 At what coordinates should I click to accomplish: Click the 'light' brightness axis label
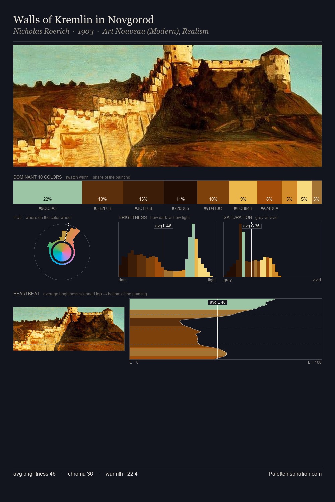[x=212, y=280]
